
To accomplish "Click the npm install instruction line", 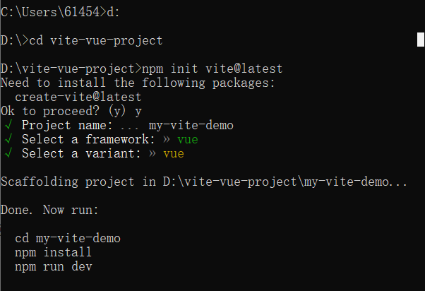I will [x=53, y=252].
